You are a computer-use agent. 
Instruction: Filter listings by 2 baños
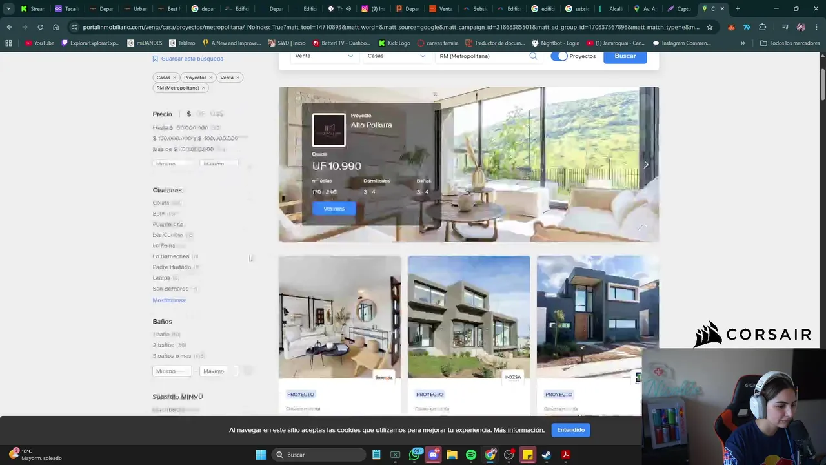[163, 345]
